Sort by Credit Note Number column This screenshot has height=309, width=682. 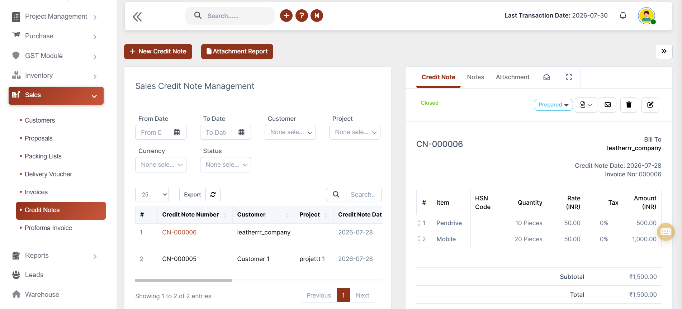point(194,215)
